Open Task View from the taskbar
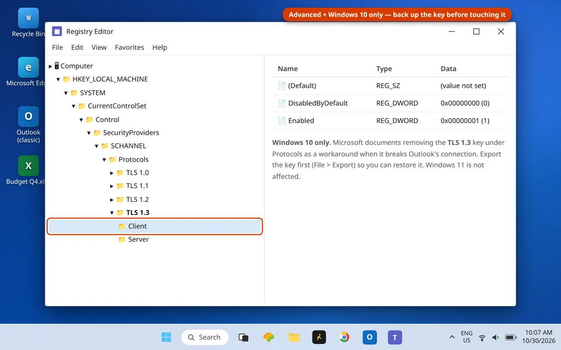 click(x=243, y=337)
